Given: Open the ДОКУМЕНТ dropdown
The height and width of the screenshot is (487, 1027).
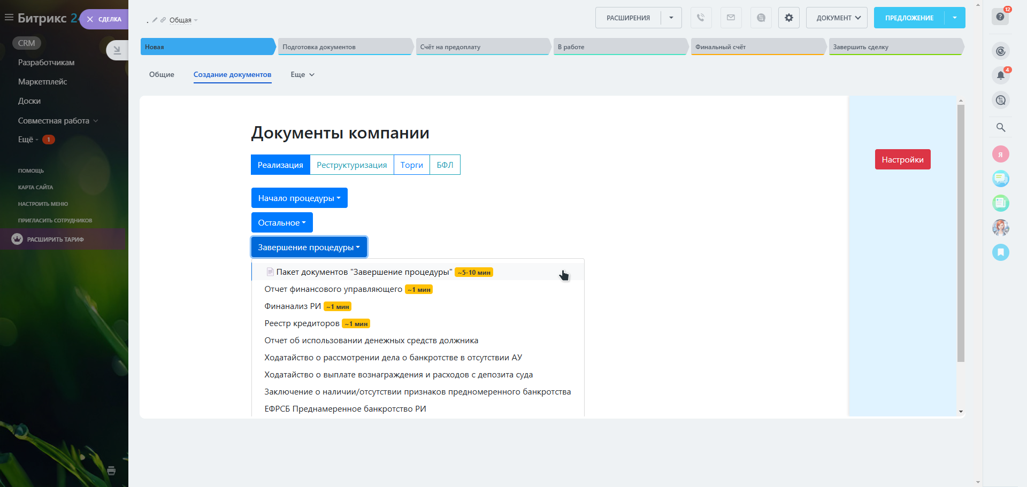Looking at the screenshot, I should pyautogui.click(x=836, y=18).
